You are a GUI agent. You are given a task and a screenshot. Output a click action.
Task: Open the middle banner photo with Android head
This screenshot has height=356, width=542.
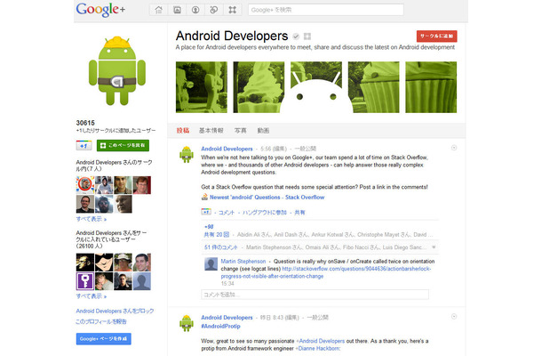click(x=316, y=87)
